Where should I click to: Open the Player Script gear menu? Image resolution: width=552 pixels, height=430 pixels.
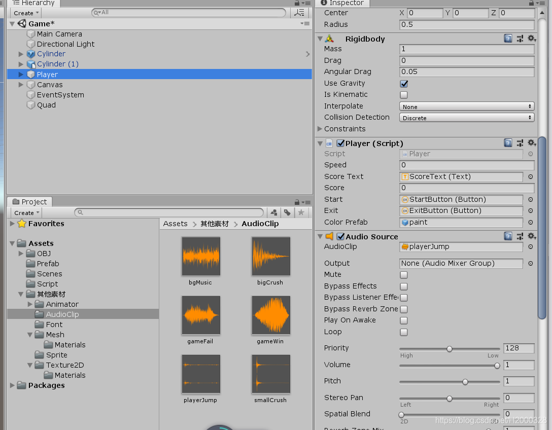pyautogui.click(x=532, y=143)
